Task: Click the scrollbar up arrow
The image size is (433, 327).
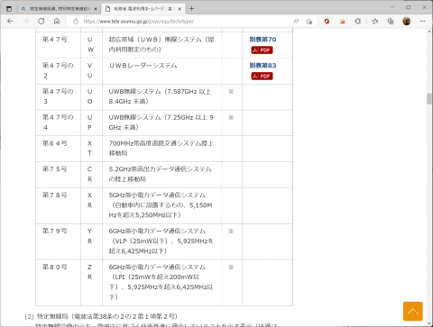Action: click(x=429, y=32)
